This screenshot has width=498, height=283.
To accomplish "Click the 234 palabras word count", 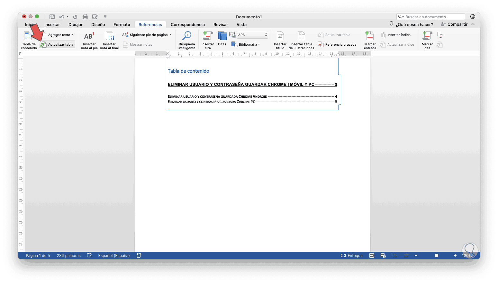I will [x=69, y=256].
